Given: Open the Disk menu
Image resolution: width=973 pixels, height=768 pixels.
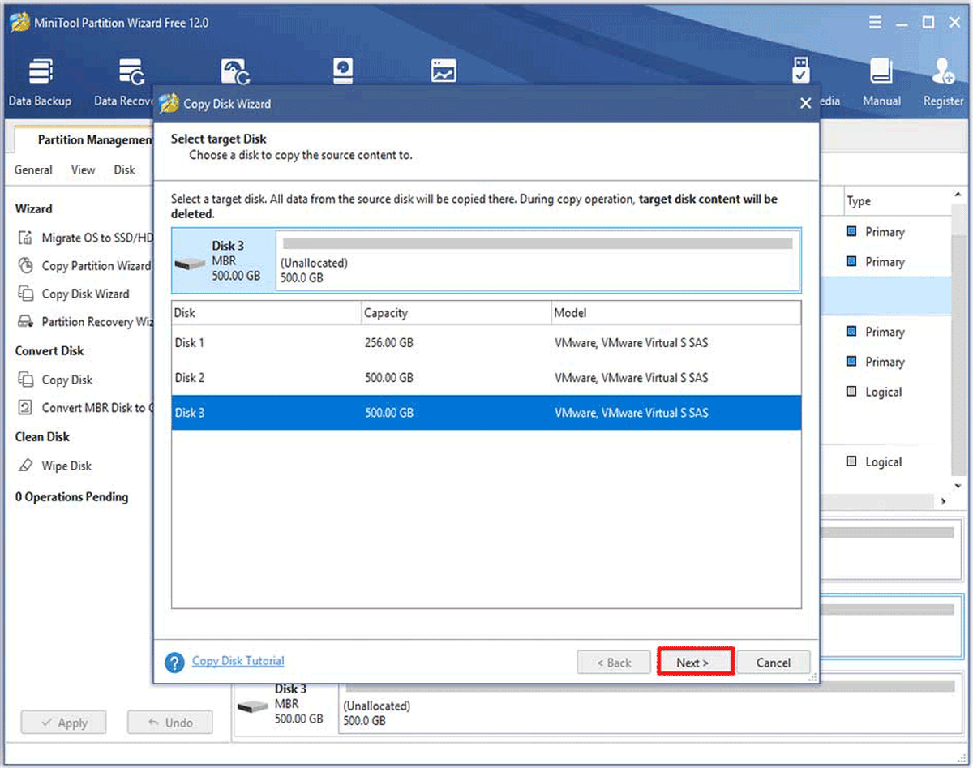Looking at the screenshot, I should point(124,169).
